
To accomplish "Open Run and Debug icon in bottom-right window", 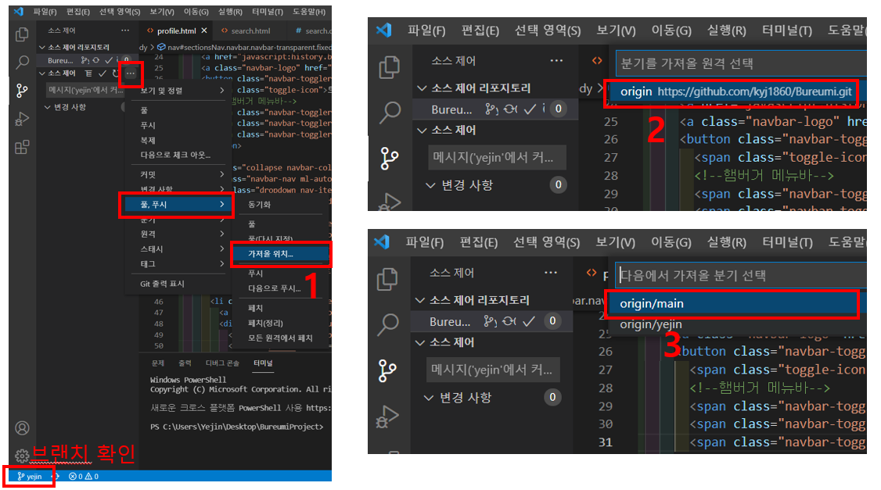I will point(387,417).
